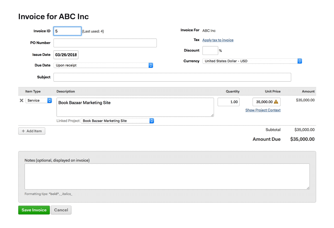Click inside the Notes text area
Viewport: 334px width, 228px height.
(167, 176)
